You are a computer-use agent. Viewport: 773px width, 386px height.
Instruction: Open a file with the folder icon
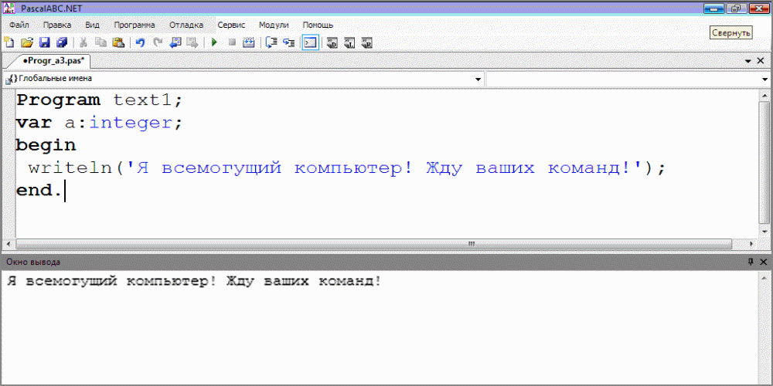(x=27, y=42)
